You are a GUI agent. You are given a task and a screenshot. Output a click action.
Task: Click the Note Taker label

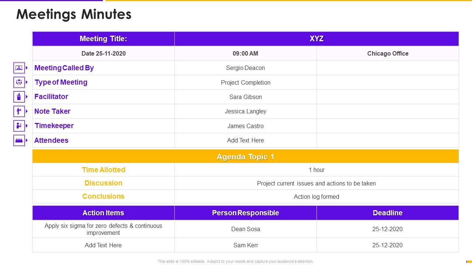pyautogui.click(x=52, y=111)
